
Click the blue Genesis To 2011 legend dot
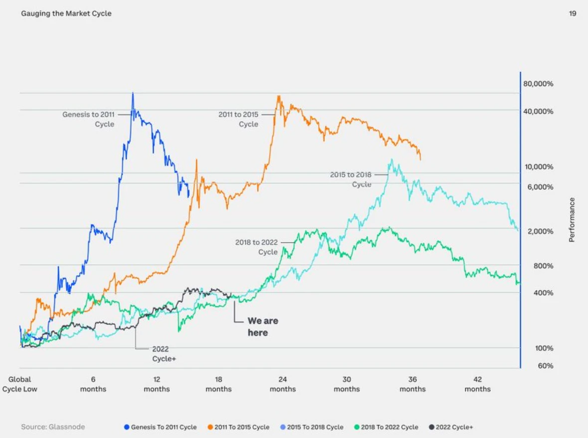127,427
